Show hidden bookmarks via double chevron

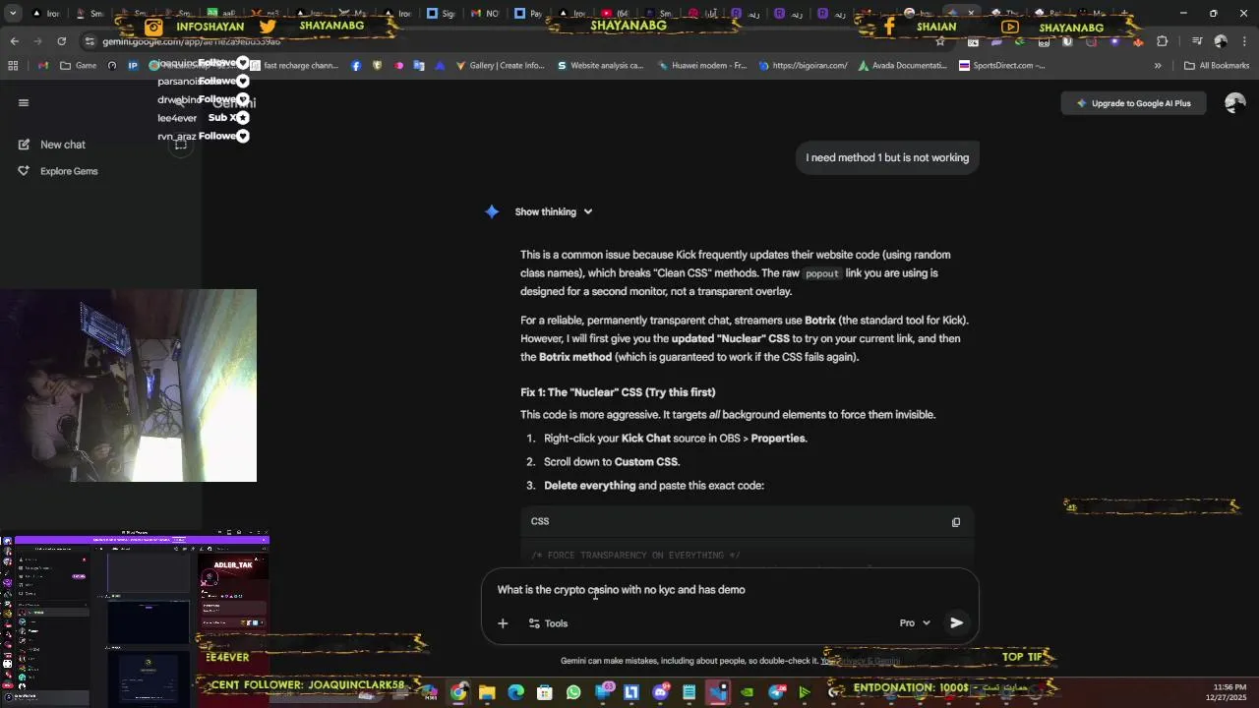point(1158,66)
